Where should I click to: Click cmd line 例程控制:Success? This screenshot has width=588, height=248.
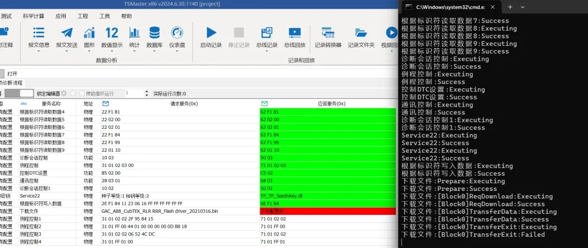[433, 82]
